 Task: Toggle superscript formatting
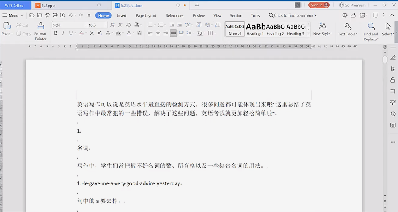92,33
